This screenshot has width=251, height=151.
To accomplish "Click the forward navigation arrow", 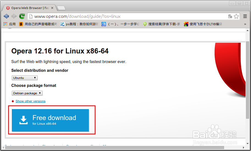I will coord(14,16).
